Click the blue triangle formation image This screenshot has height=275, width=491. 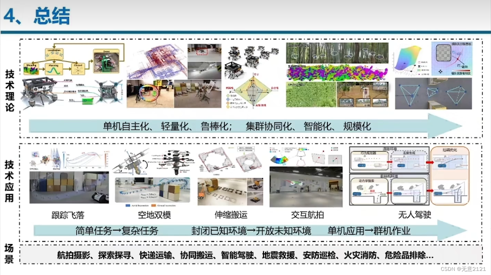tap(433, 93)
